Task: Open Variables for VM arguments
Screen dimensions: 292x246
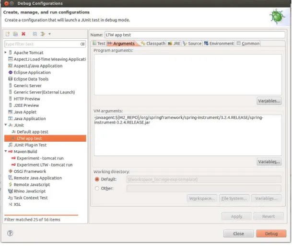Action: (x=269, y=162)
